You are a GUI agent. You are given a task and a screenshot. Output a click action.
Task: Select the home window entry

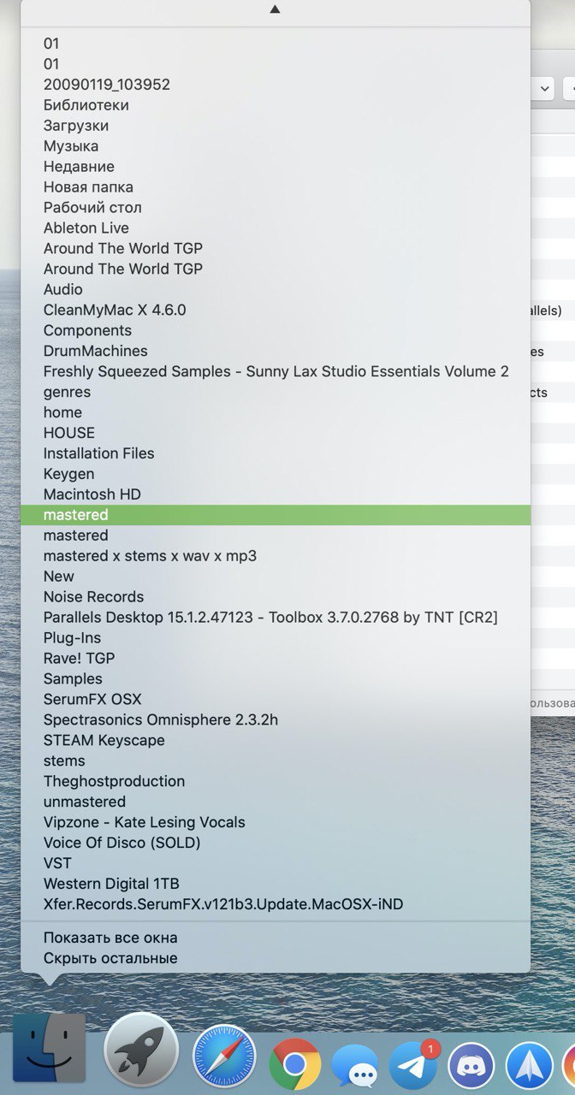(276, 412)
